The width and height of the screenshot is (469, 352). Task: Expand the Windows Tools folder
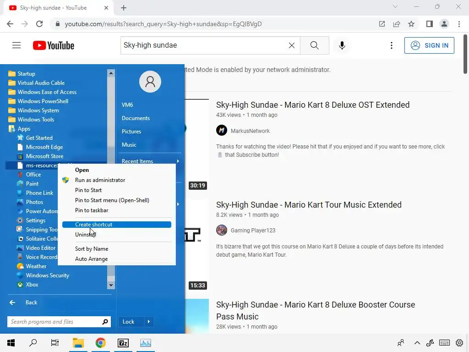36,120
